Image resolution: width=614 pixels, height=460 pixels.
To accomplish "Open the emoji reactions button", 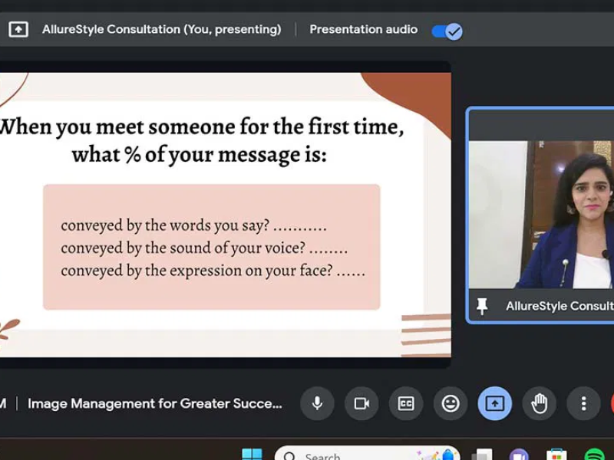I will click(x=451, y=403).
